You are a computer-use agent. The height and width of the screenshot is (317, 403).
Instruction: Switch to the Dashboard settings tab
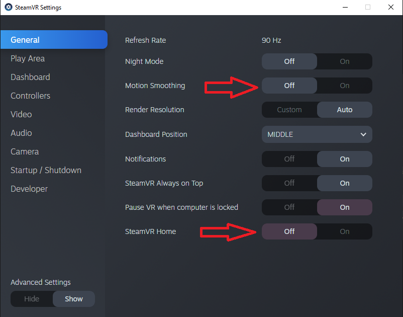30,77
